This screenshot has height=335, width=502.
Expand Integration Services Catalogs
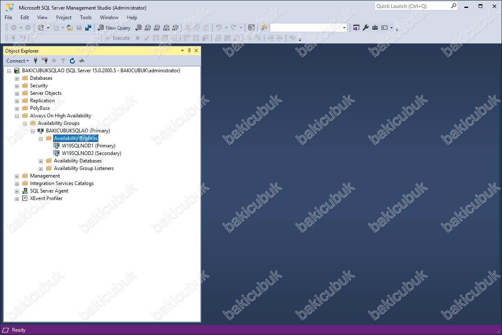17,184
